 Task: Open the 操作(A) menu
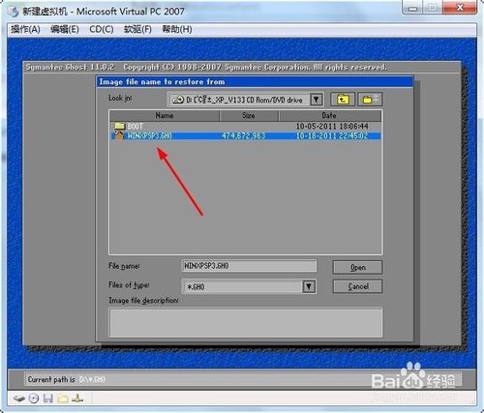(x=25, y=29)
